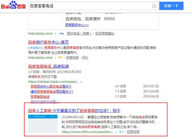The height and width of the screenshot is (139, 192).
Task: Click 提交电话（免费）link
Action: 79,33
